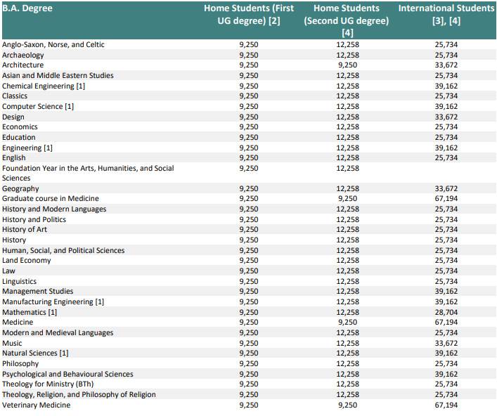Select the 'Psychological and Behavioural Sciences' row label
This screenshot has width=497, height=416.
coord(67,375)
